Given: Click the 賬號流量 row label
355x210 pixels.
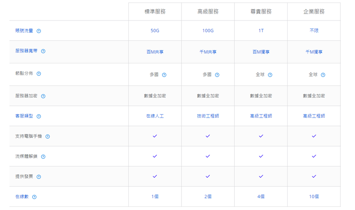Looking at the screenshot, I should [24, 31].
